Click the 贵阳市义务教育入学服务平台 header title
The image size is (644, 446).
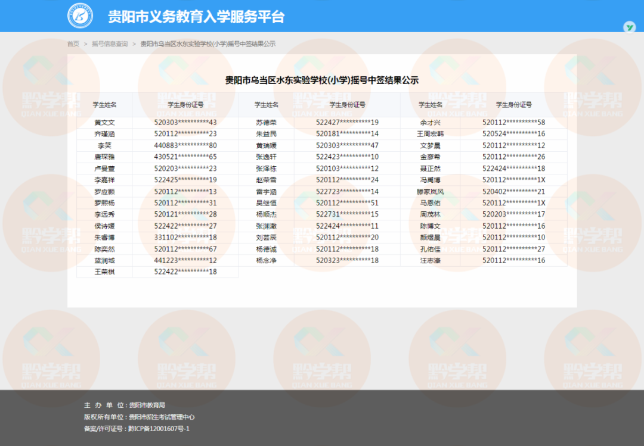pyautogui.click(x=196, y=17)
